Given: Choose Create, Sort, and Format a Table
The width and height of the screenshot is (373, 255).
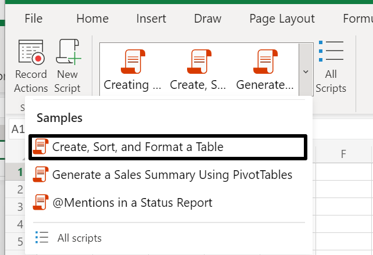Looking at the screenshot, I should pos(137,147).
